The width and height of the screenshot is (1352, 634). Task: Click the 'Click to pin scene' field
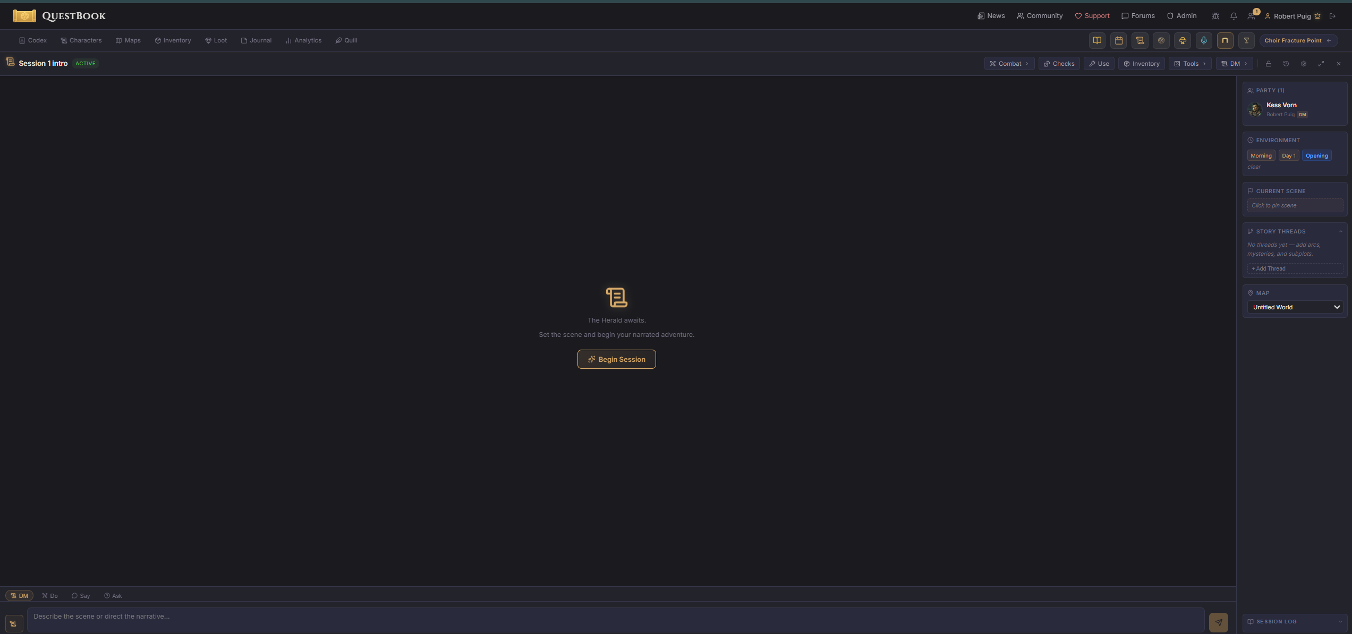tap(1295, 205)
